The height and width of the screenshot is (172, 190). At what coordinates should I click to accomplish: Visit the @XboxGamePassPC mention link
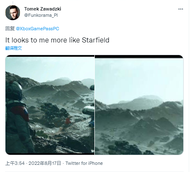click(37, 29)
